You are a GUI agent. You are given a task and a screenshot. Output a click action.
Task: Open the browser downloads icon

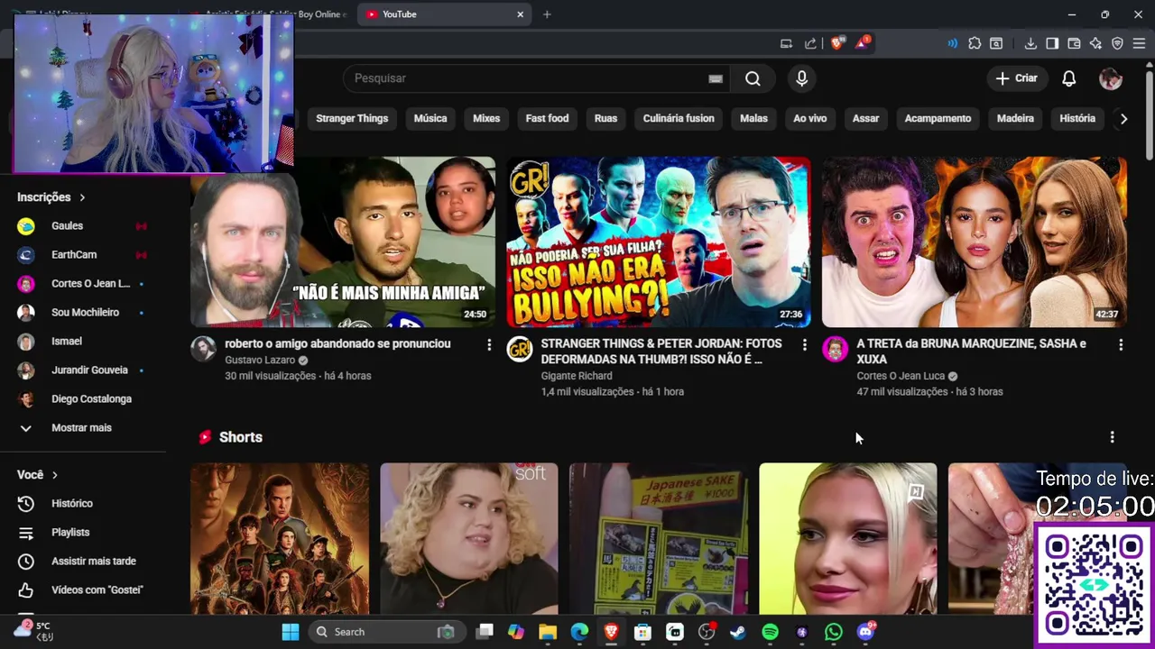1030,43
